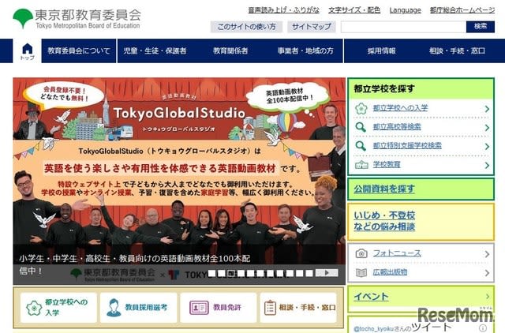Expand chevron on 都立特別支援学校検索 row
505x333 pixels.
(487, 147)
